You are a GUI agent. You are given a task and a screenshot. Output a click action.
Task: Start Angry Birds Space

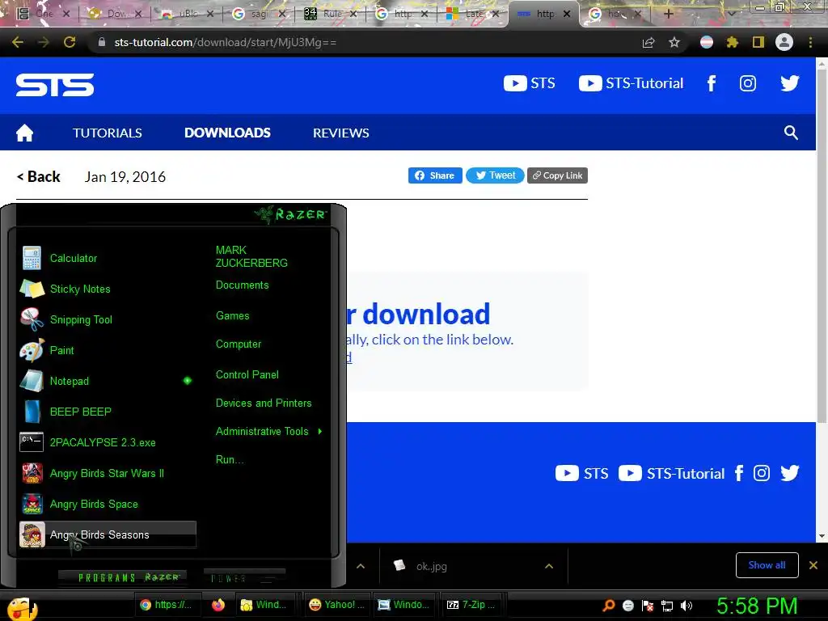pyautogui.click(x=106, y=504)
